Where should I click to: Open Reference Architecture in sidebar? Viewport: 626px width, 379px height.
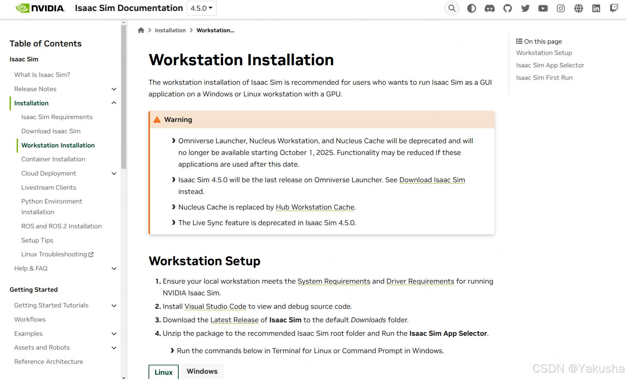click(x=49, y=362)
